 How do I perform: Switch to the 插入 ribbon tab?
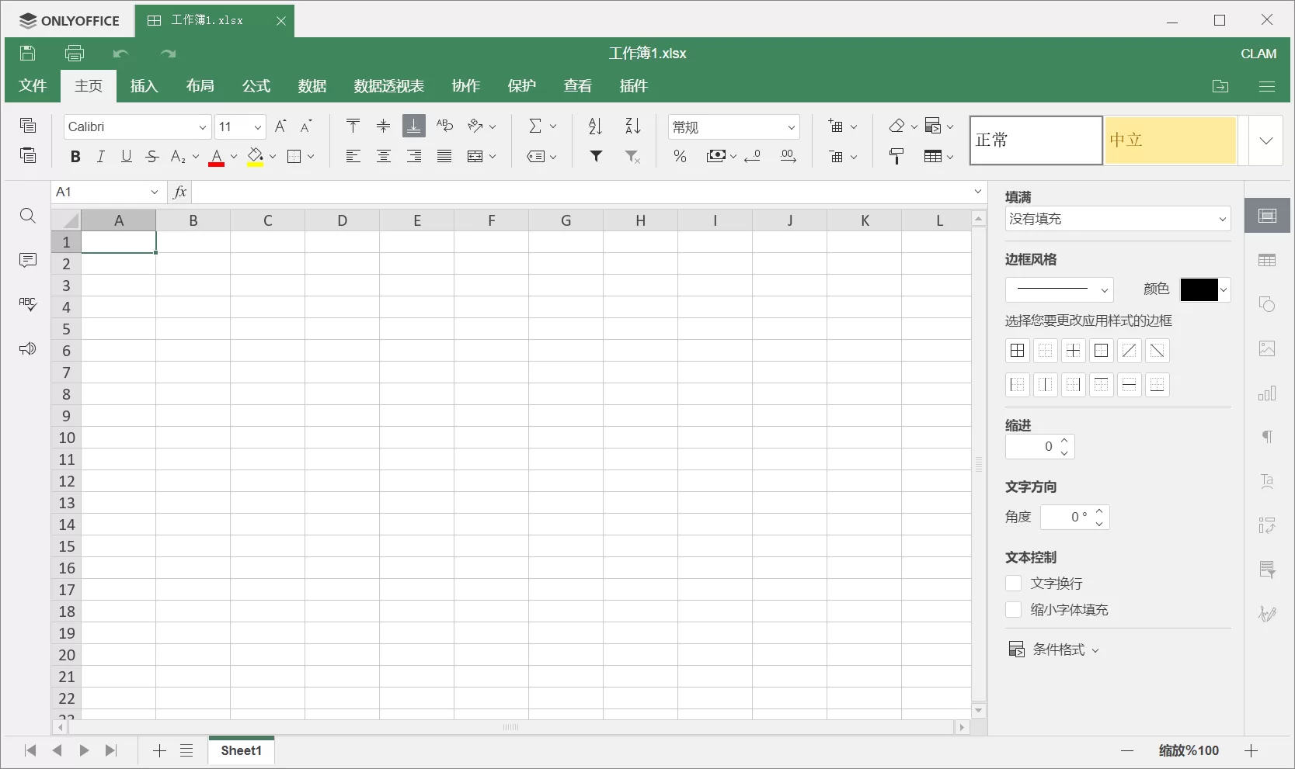point(143,86)
